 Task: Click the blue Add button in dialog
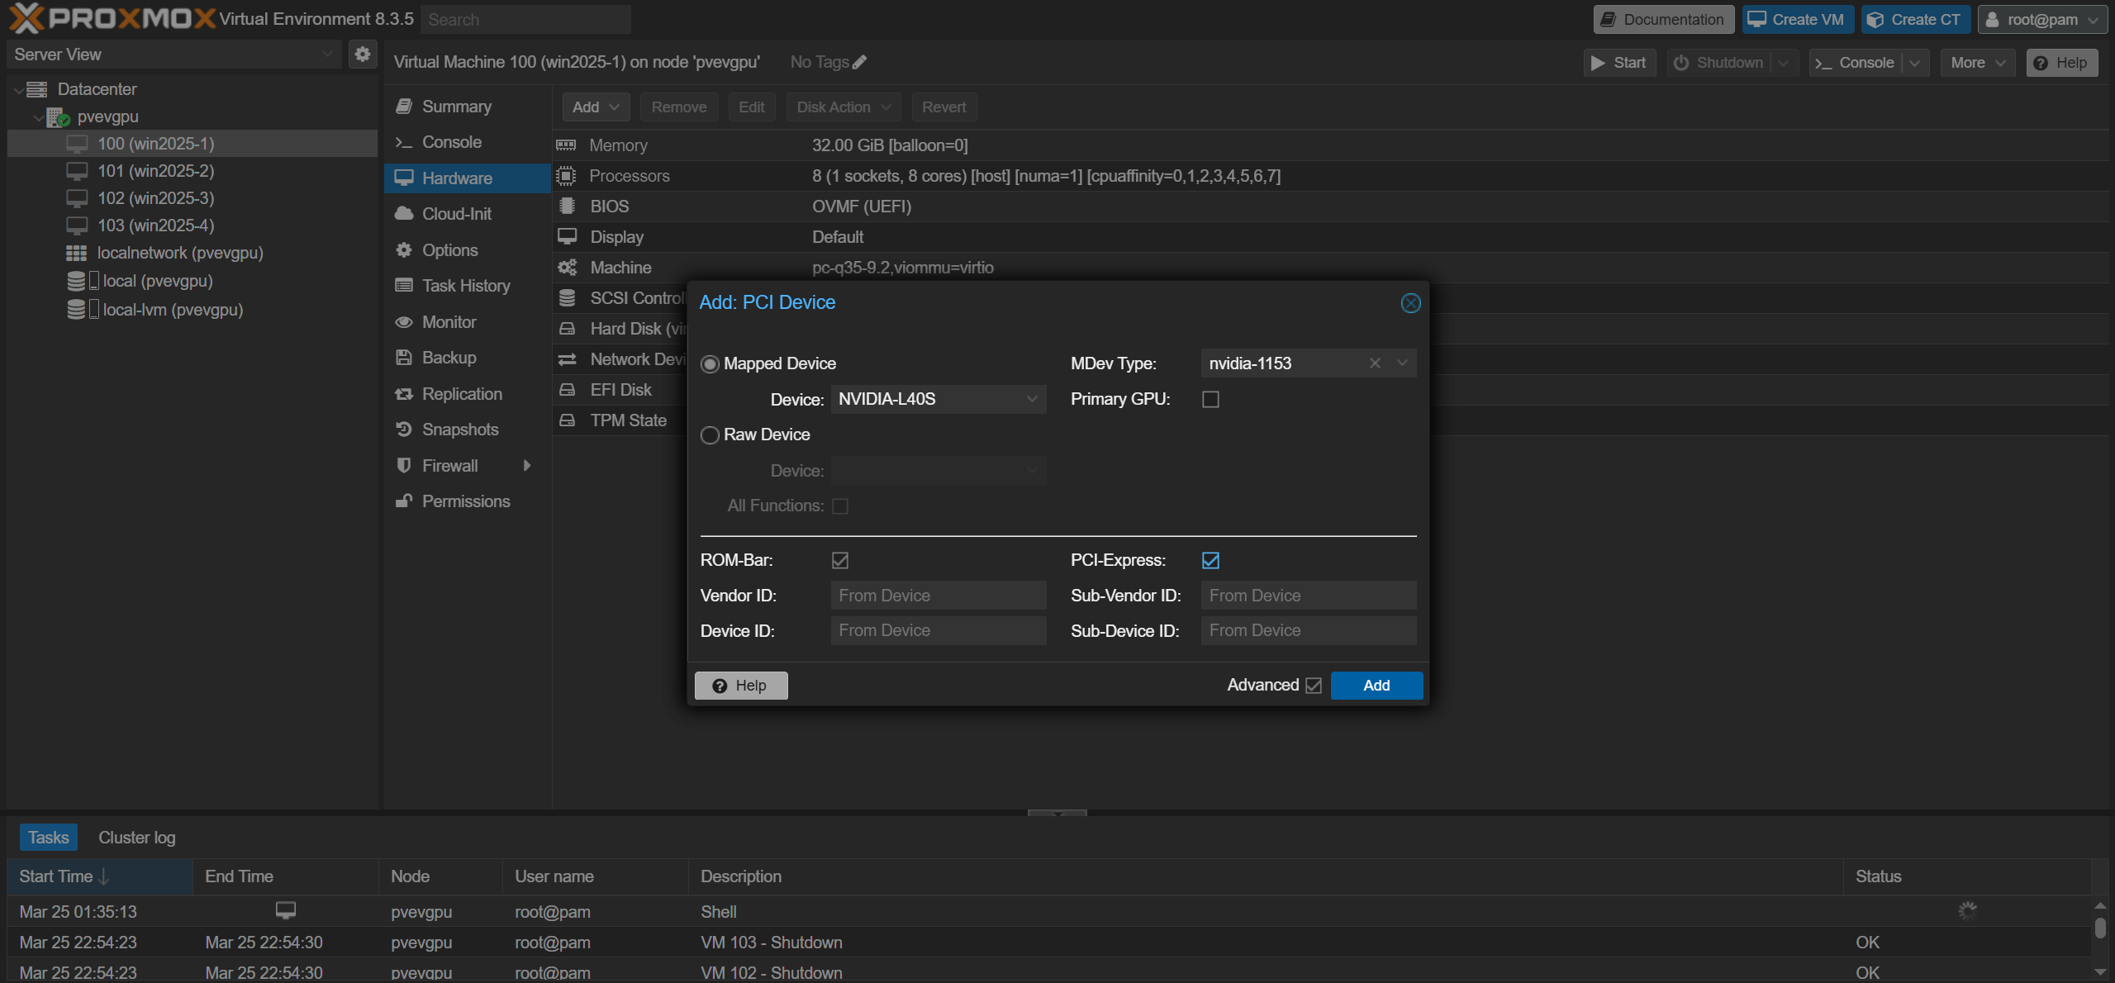click(1376, 686)
